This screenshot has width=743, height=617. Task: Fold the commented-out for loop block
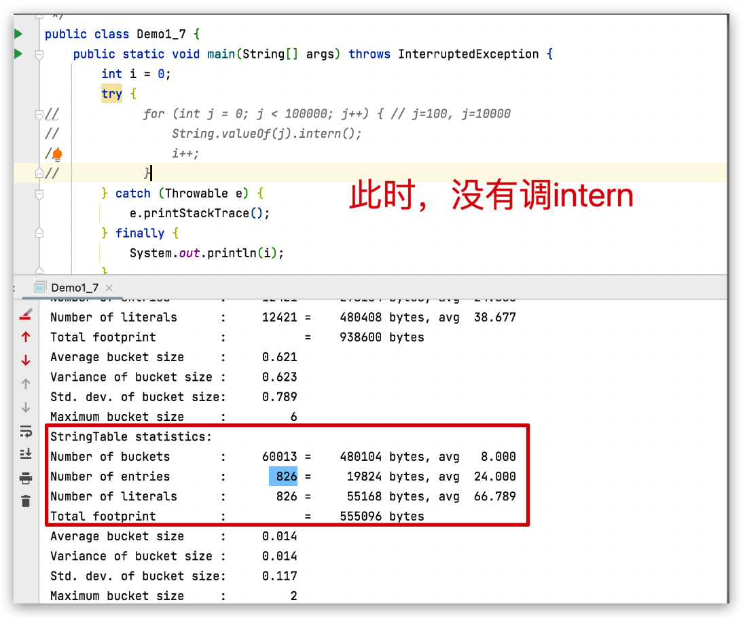pos(39,114)
